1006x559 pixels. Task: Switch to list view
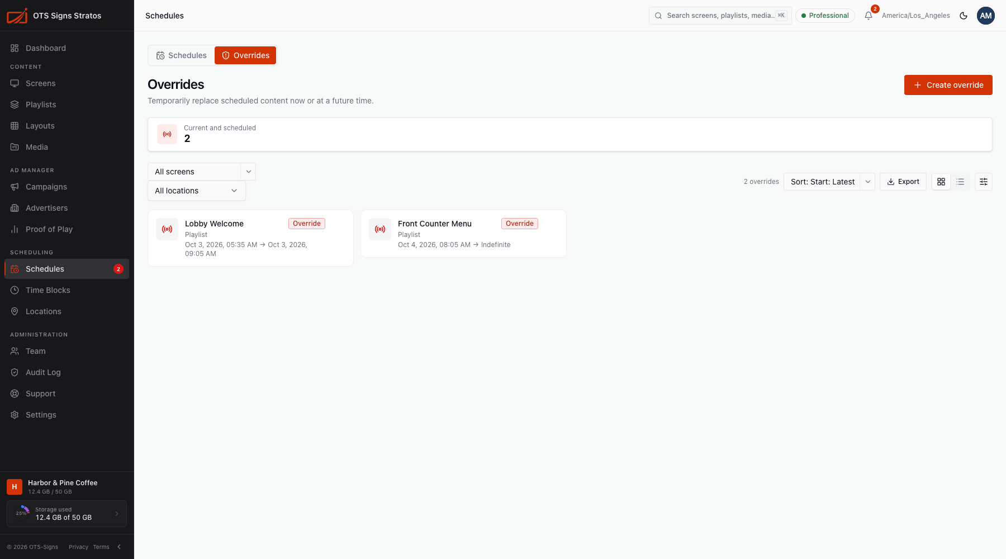tap(960, 182)
